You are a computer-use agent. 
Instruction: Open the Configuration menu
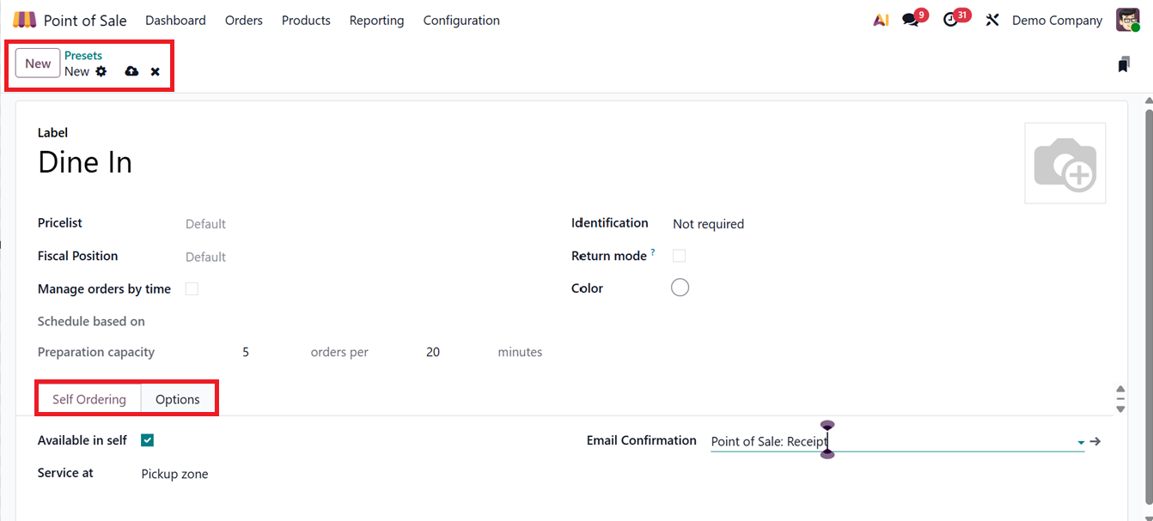click(461, 20)
